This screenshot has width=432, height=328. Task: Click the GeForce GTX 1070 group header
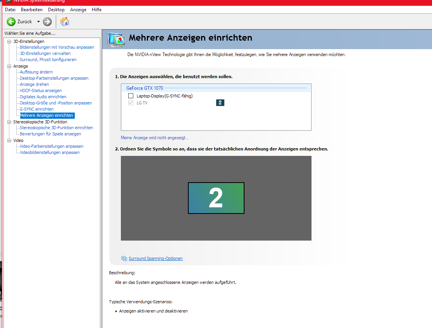point(216,88)
